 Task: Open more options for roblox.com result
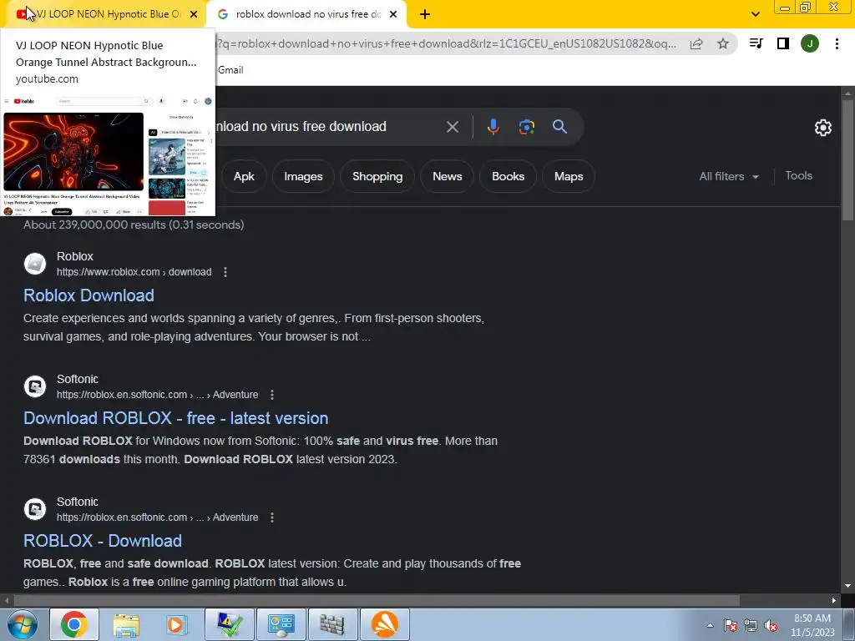[225, 272]
